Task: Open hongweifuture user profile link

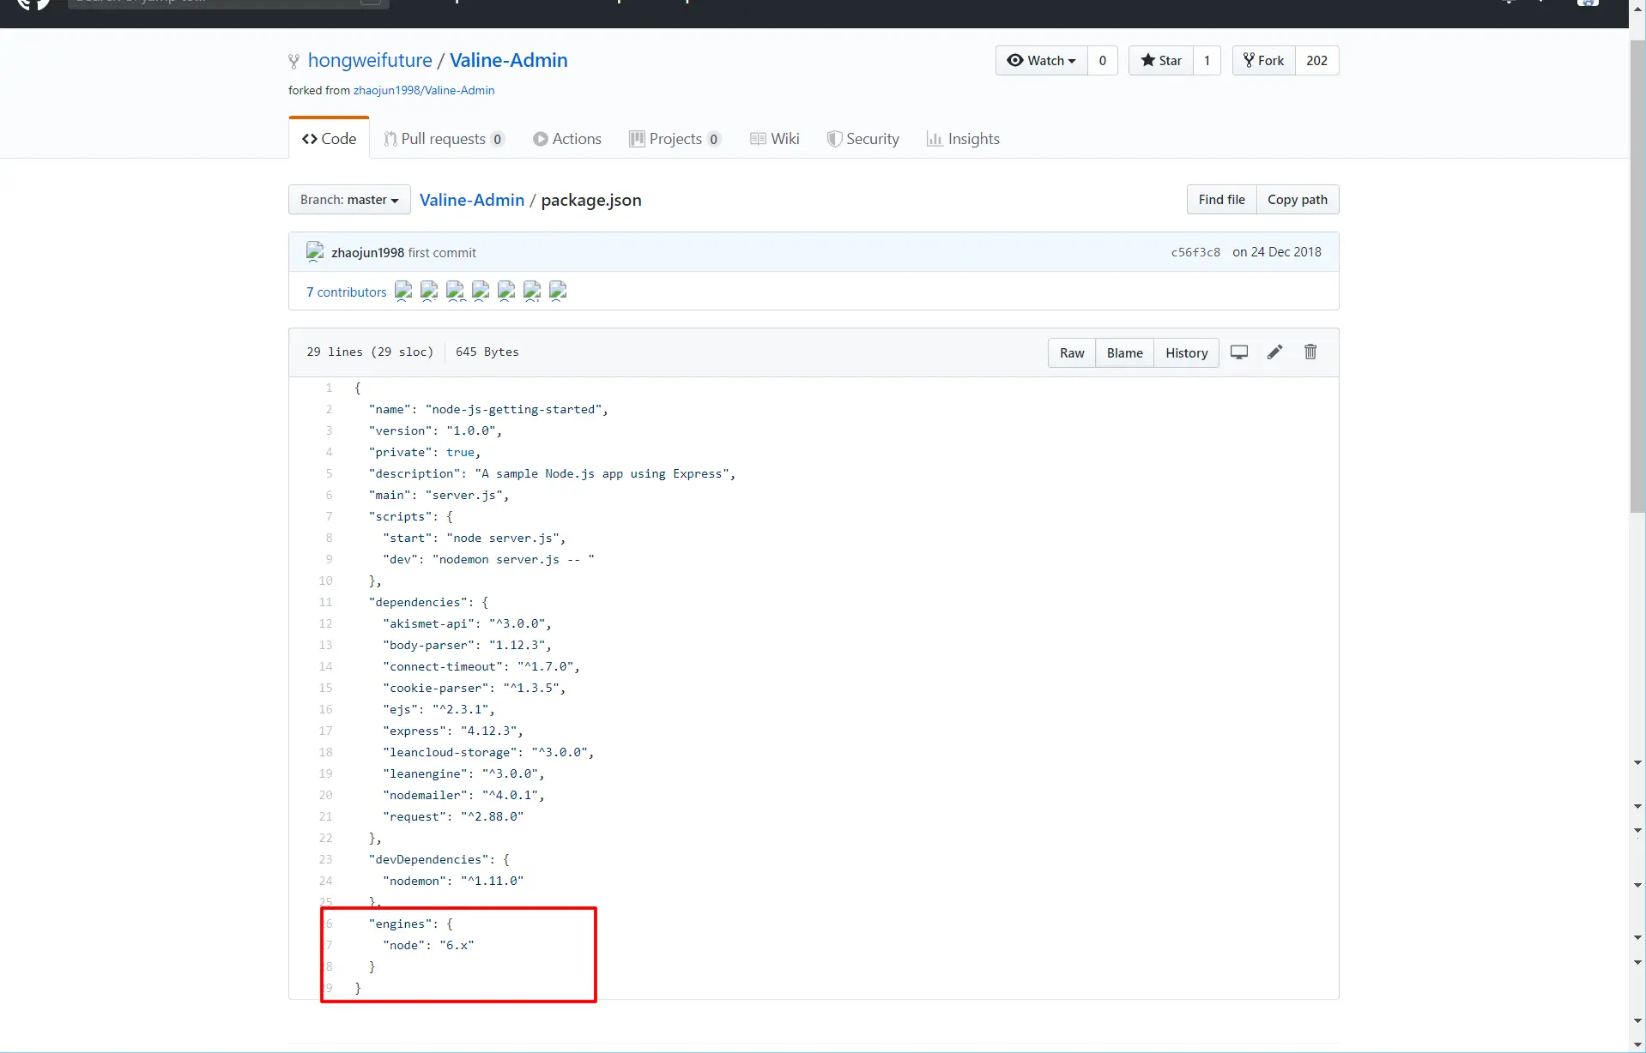Action: pyautogui.click(x=370, y=61)
